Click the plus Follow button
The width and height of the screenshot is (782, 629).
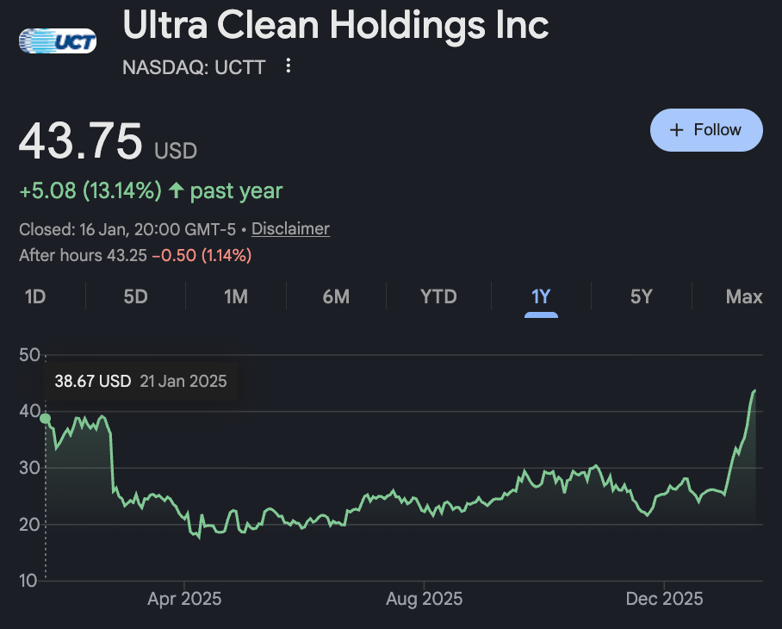706,130
